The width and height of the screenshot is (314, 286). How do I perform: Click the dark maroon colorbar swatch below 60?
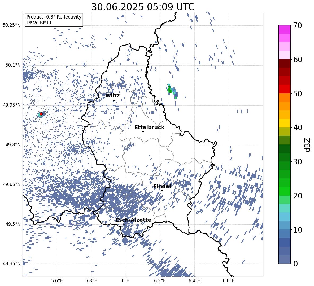[x=284, y=63]
